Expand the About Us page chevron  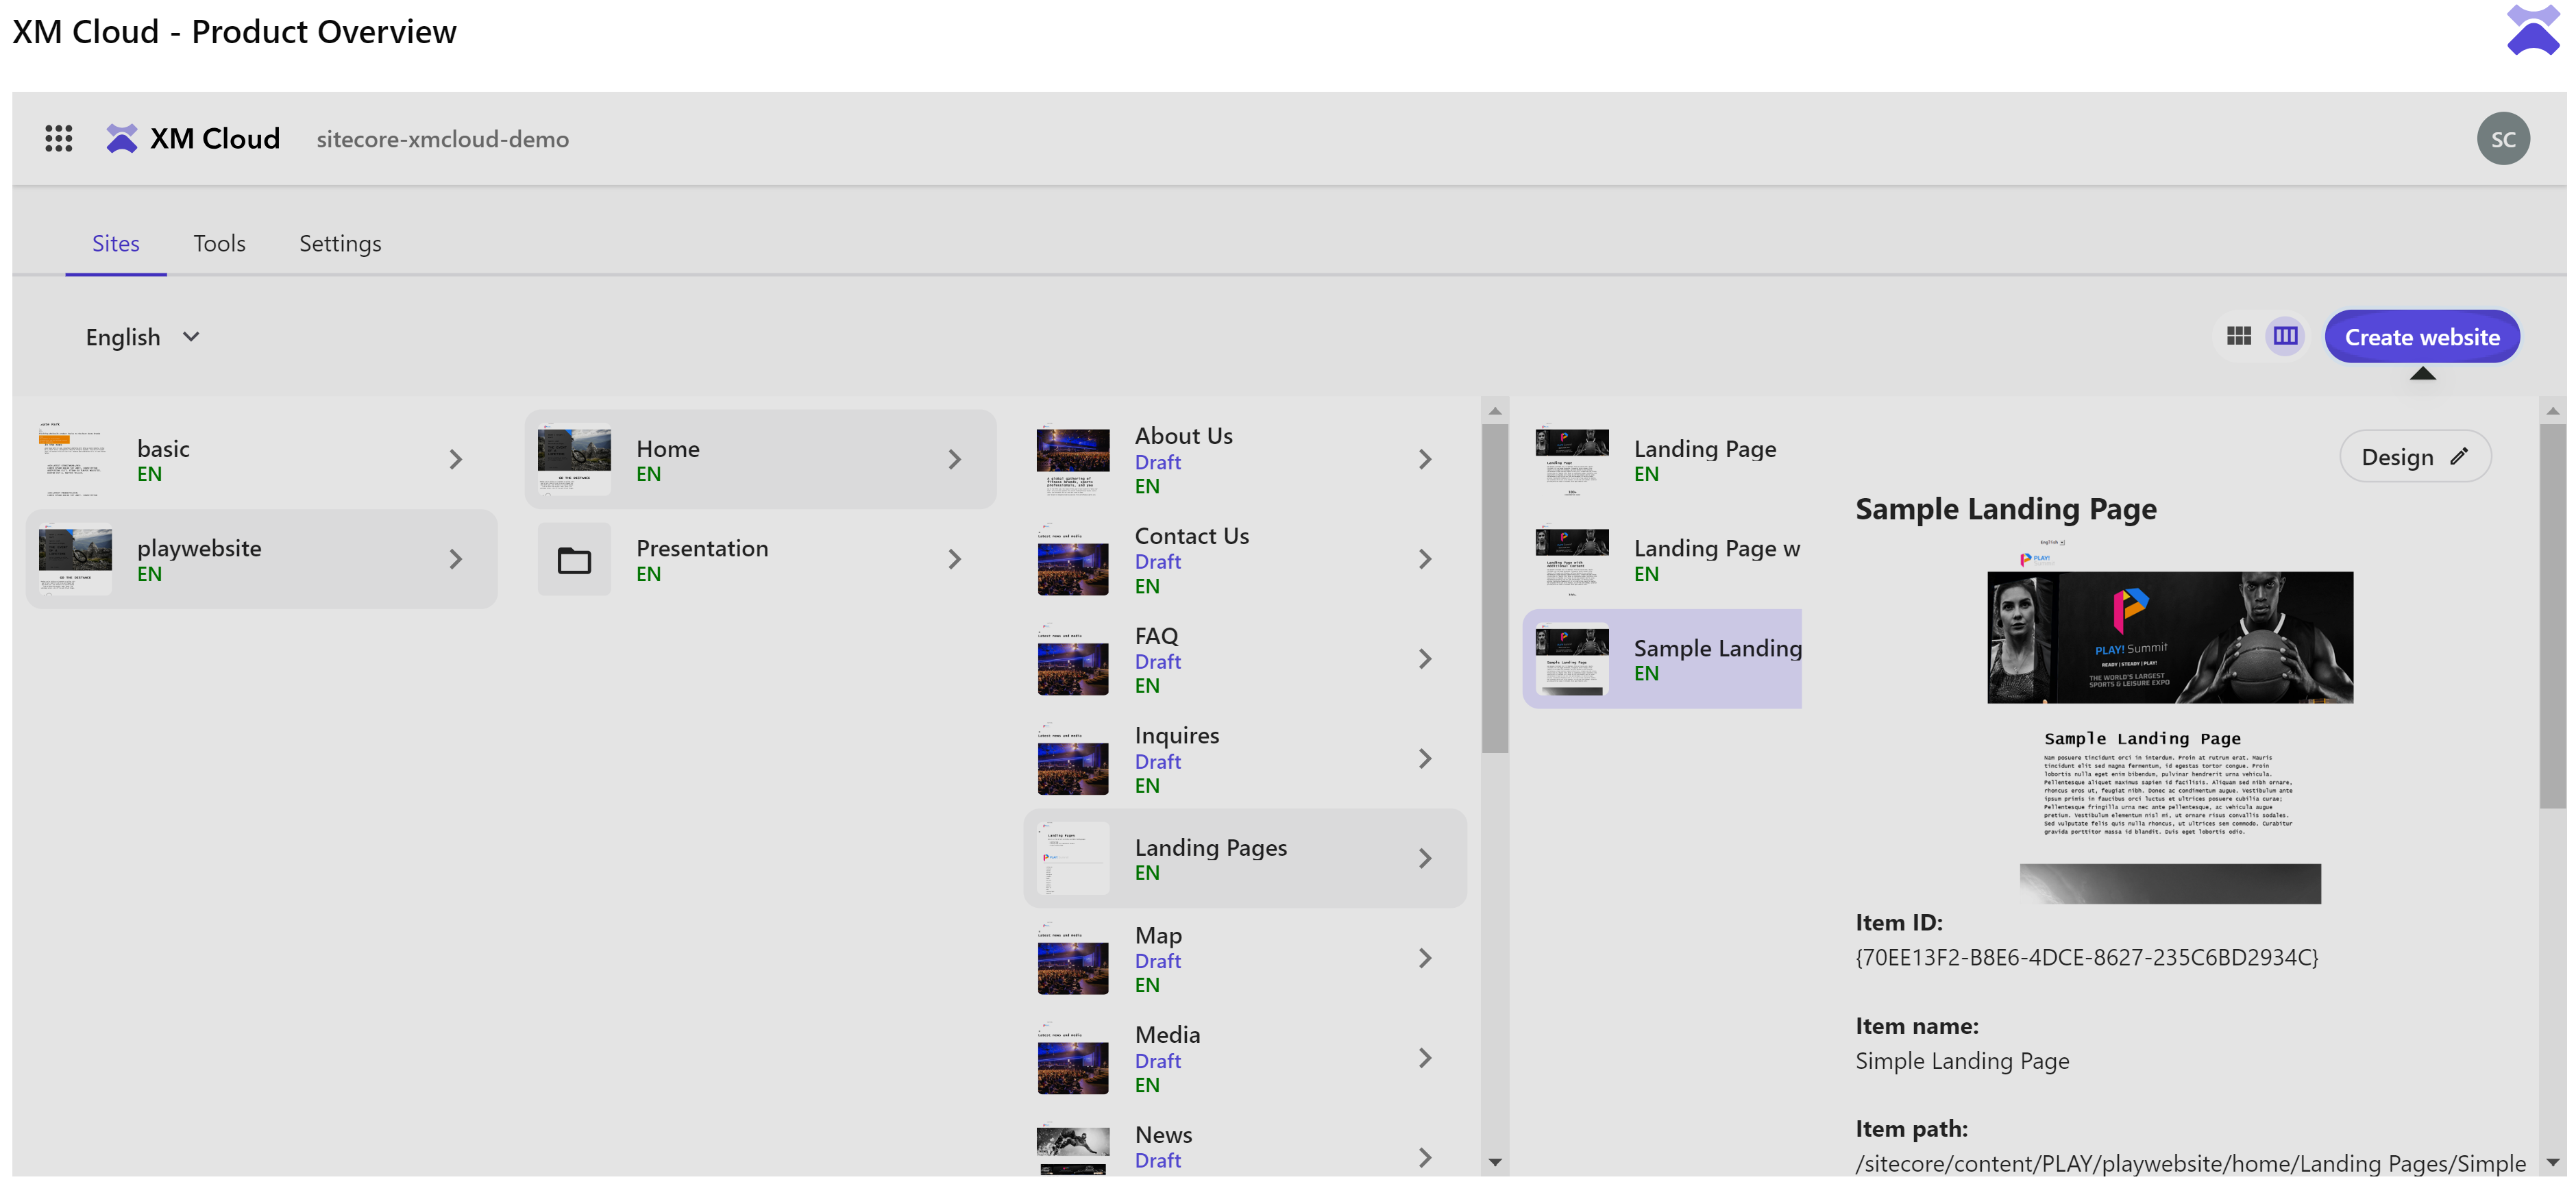(x=1425, y=459)
